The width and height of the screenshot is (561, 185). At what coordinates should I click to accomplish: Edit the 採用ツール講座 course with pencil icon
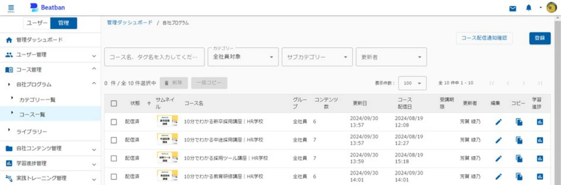coord(499,158)
